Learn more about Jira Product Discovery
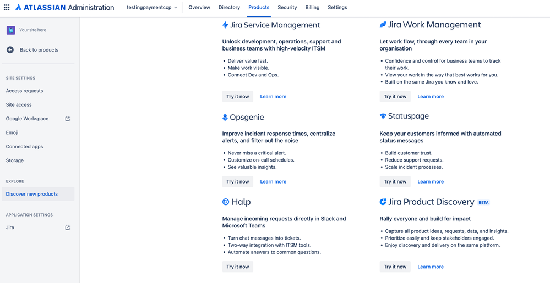This screenshot has height=283, width=550. (x=431, y=267)
